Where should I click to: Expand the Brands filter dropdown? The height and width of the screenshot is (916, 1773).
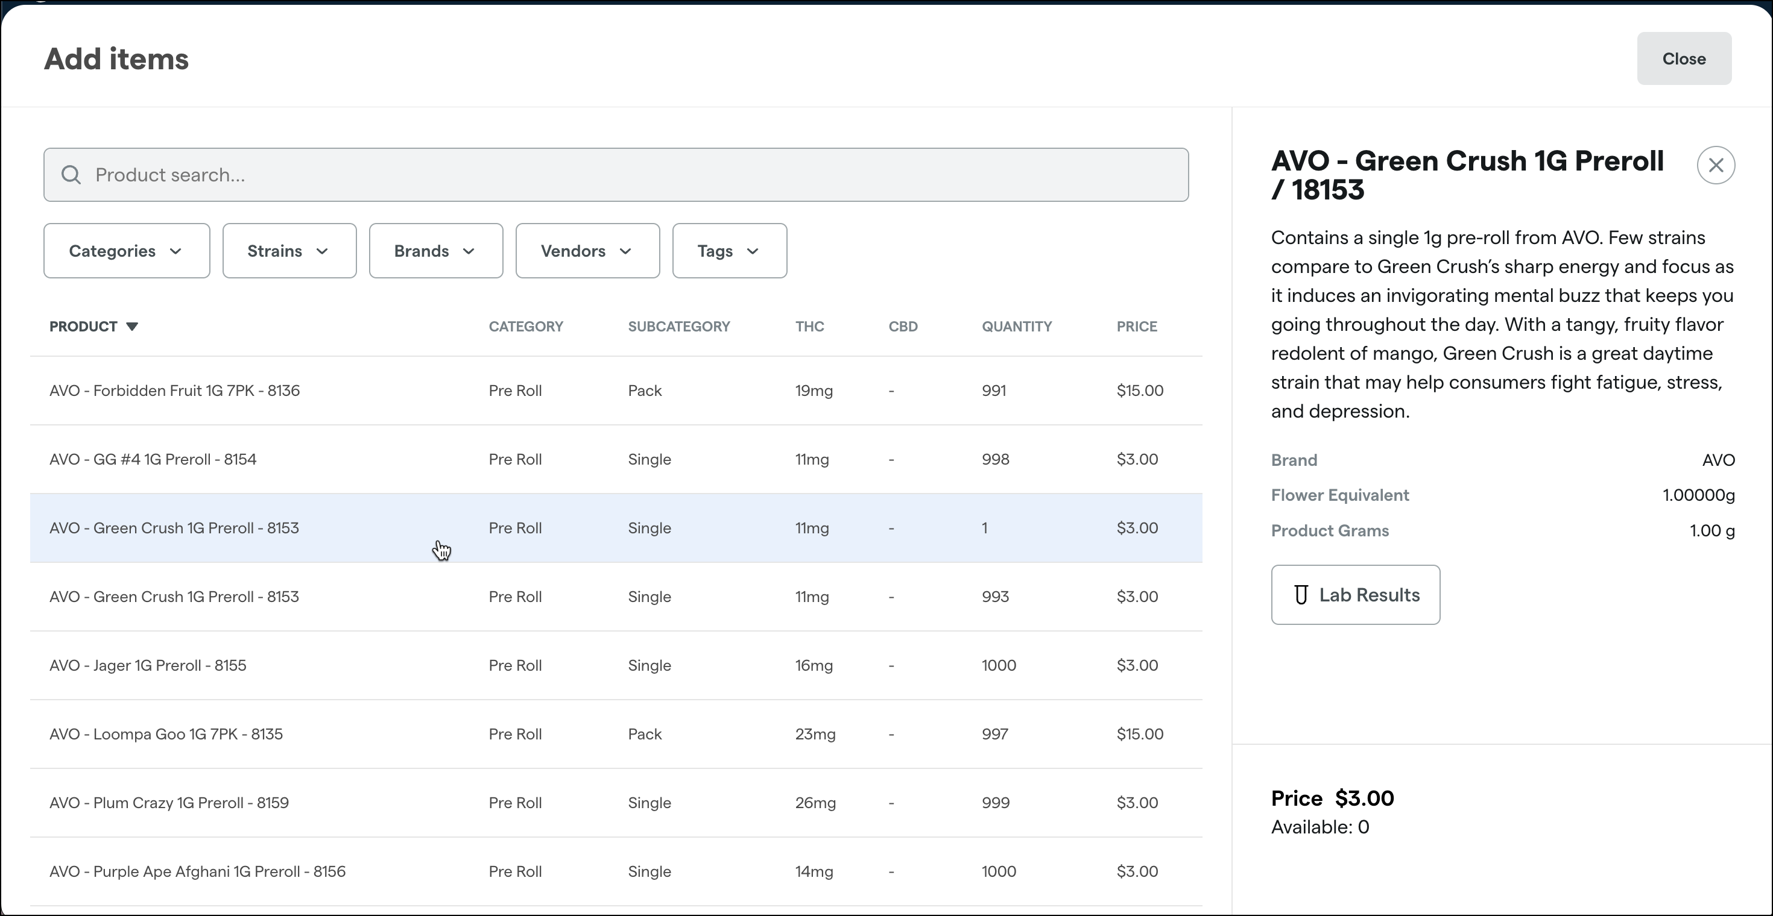click(x=435, y=251)
